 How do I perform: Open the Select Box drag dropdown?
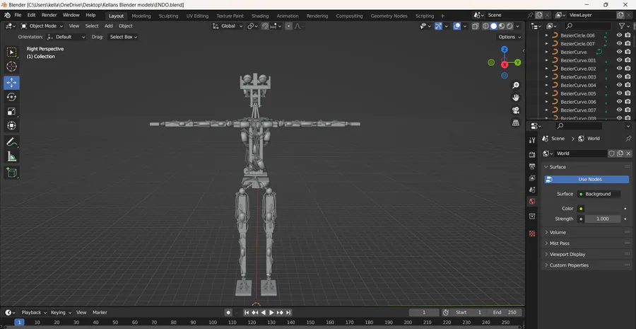point(123,37)
